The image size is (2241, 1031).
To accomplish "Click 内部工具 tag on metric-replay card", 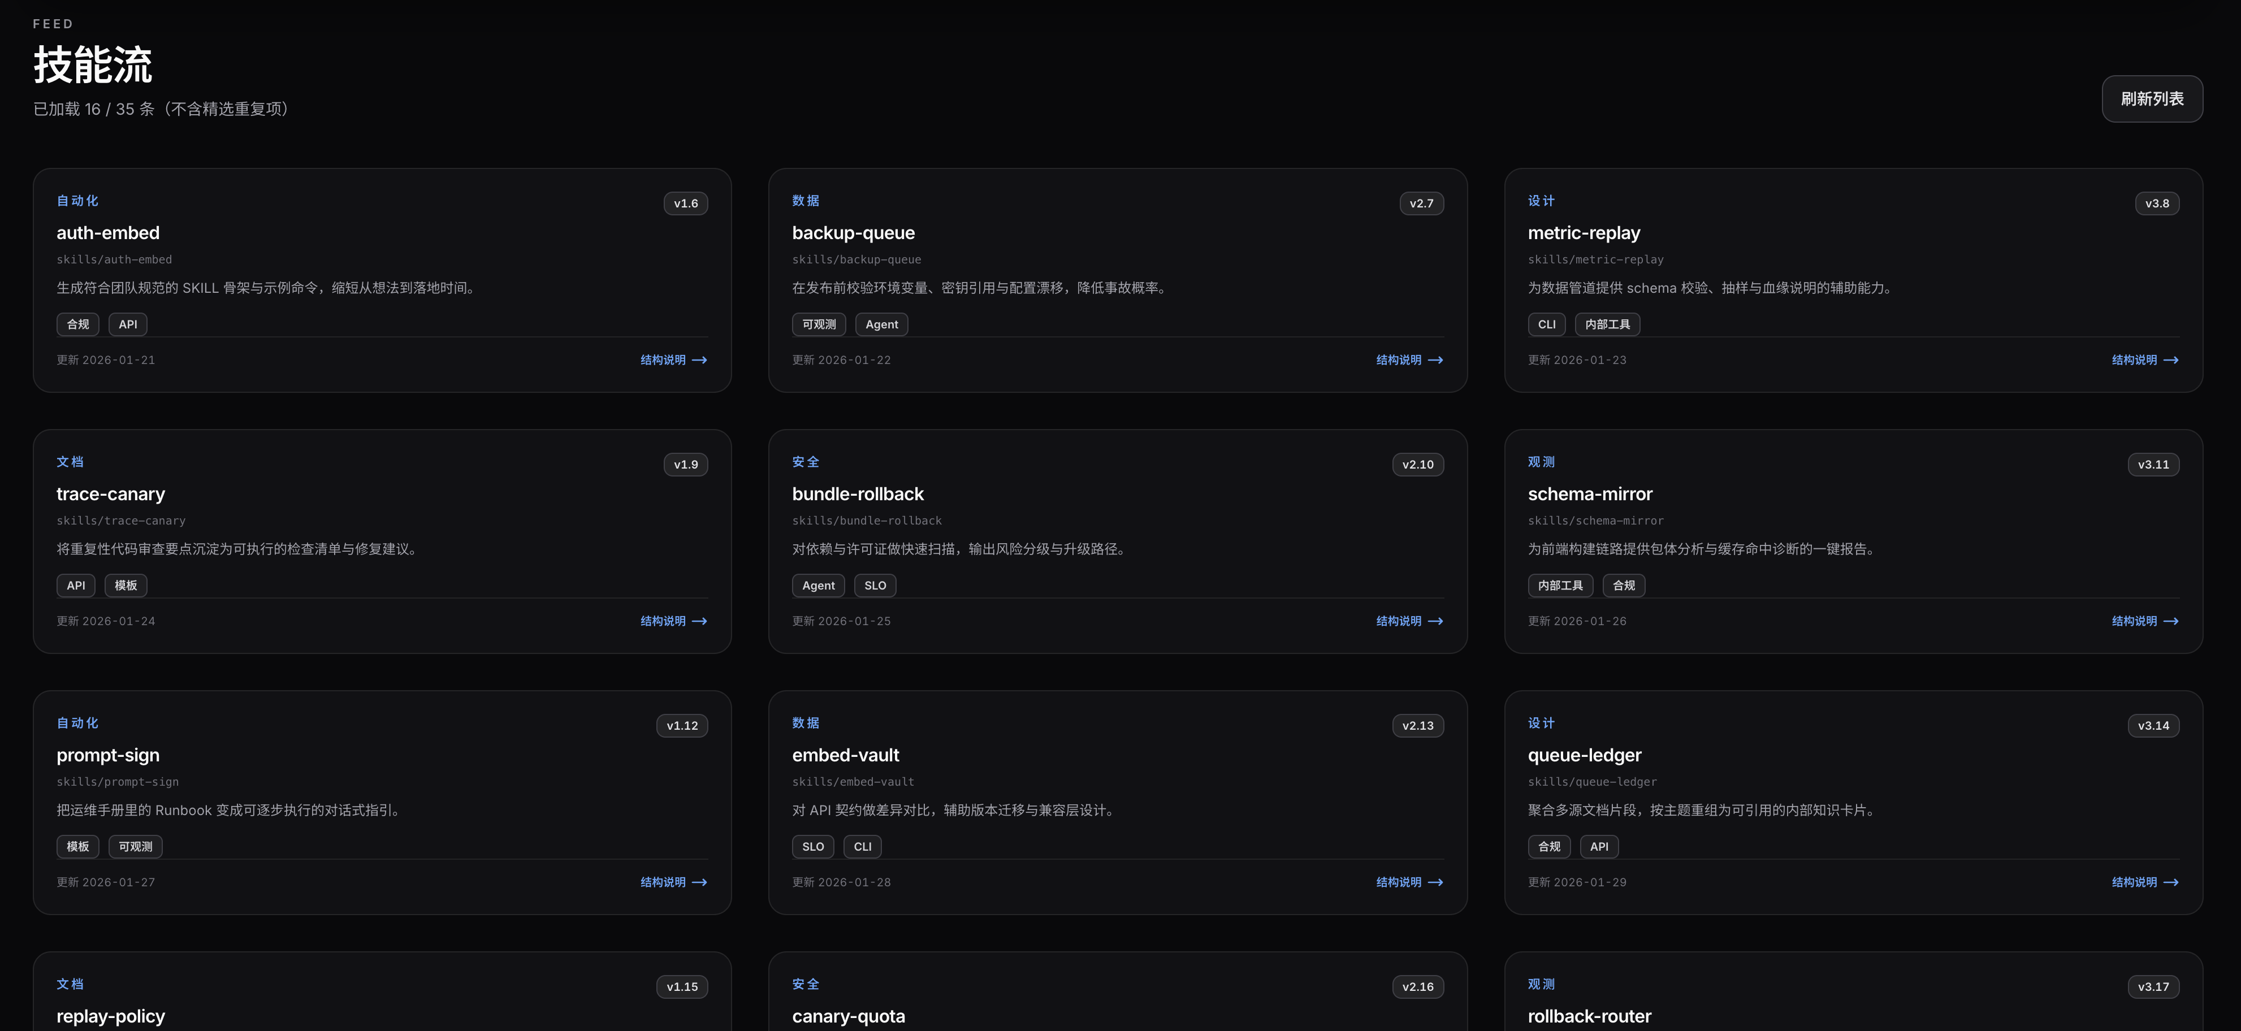I will (1608, 324).
